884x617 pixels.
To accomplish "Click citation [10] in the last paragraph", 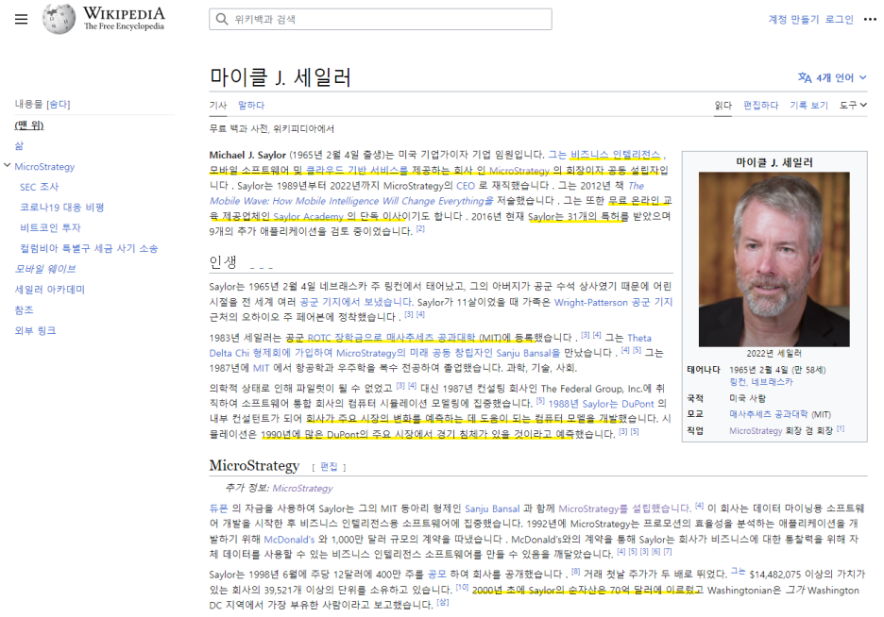I will (x=462, y=587).
